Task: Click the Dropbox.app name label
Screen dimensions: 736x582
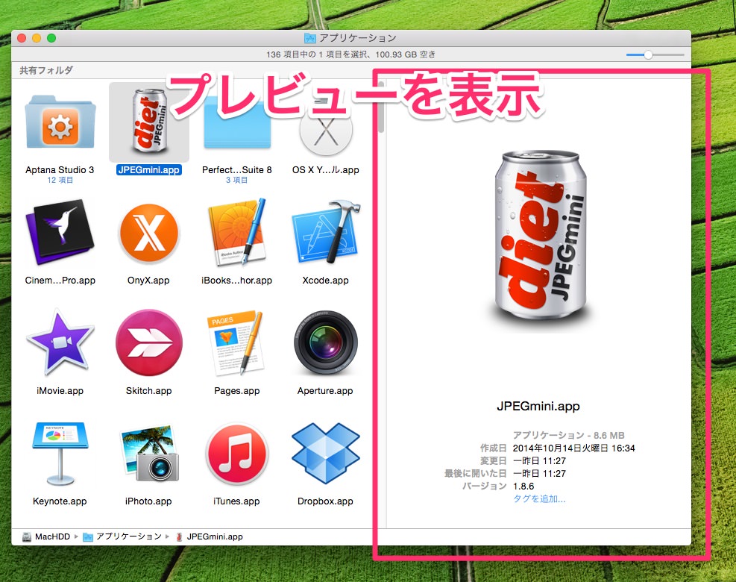Action: [325, 501]
